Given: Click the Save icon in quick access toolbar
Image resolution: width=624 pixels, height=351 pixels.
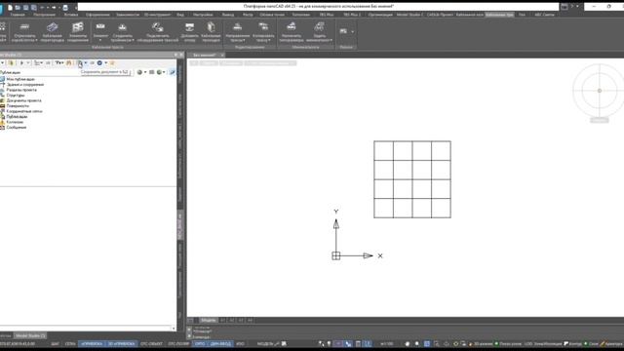Looking at the screenshot, I should pos(26,7).
